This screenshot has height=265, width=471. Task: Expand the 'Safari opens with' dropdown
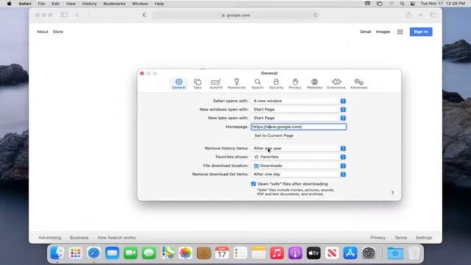(299, 101)
